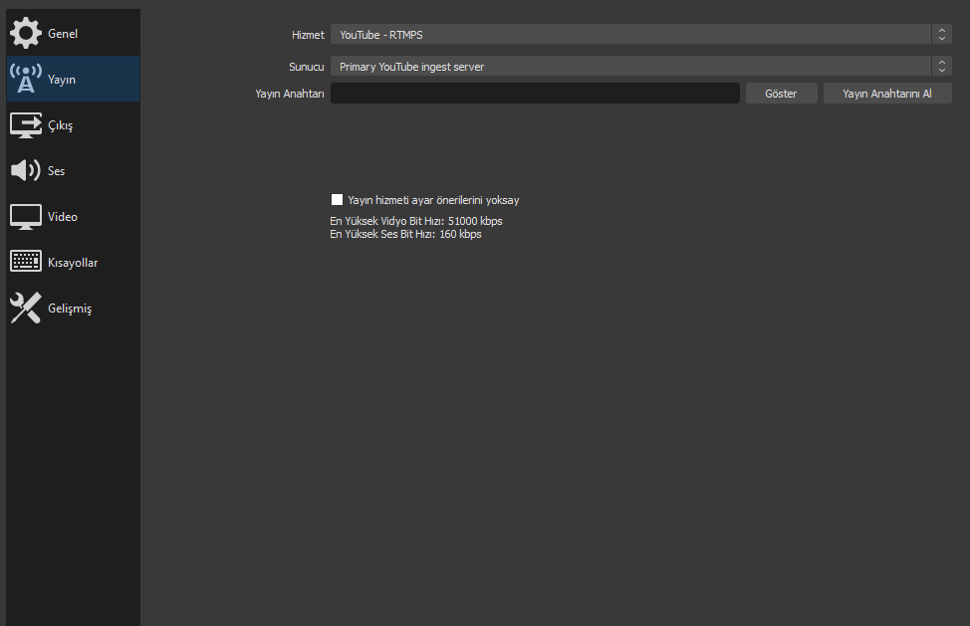Click the Göster button
Viewport: 970px width, 626px height.
coord(782,94)
